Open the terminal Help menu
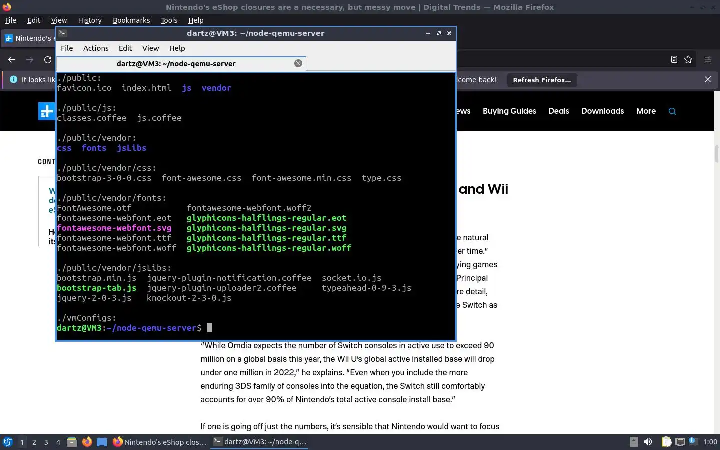Screen dimensions: 720x450 177,48
